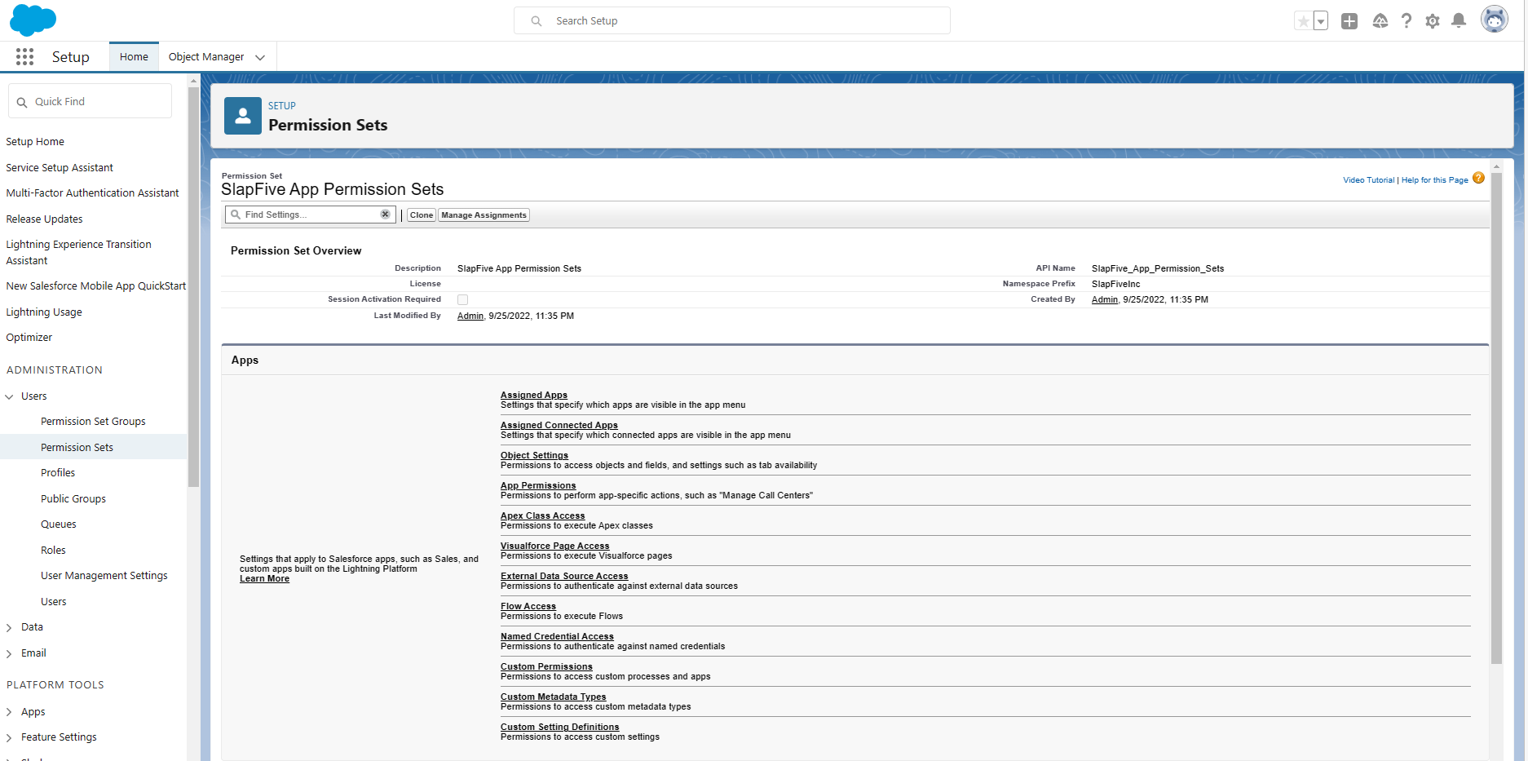Click the Manage Assignments button

click(484, 215)
